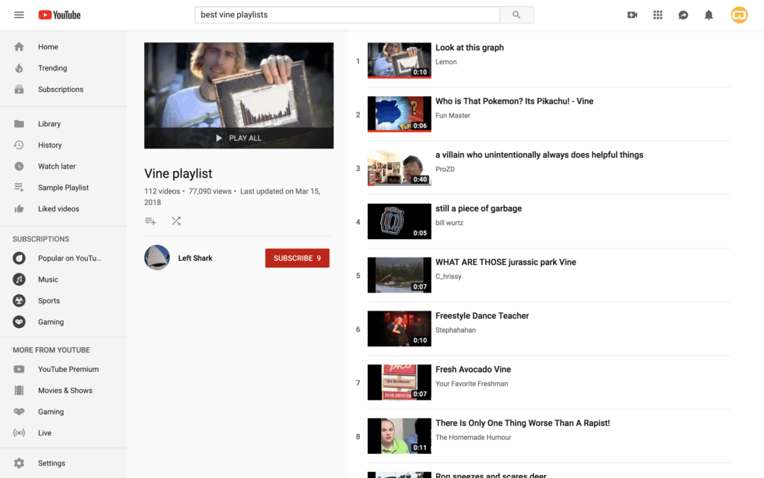
Task: Open the Gaming subscription channel icon
Action: [19, 321]
